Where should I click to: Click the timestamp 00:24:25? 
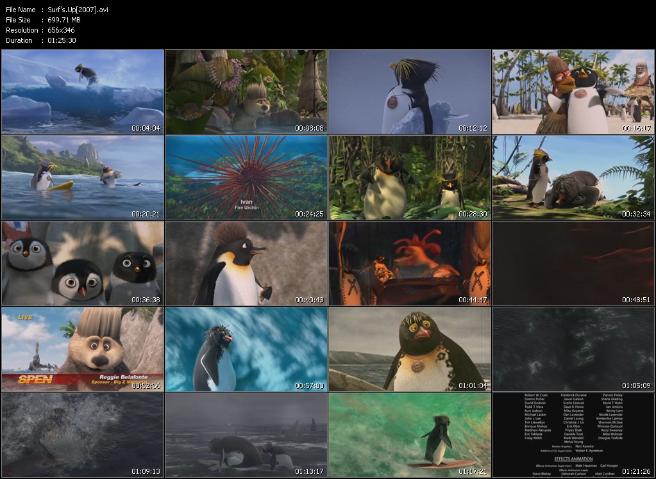point(308,214)
